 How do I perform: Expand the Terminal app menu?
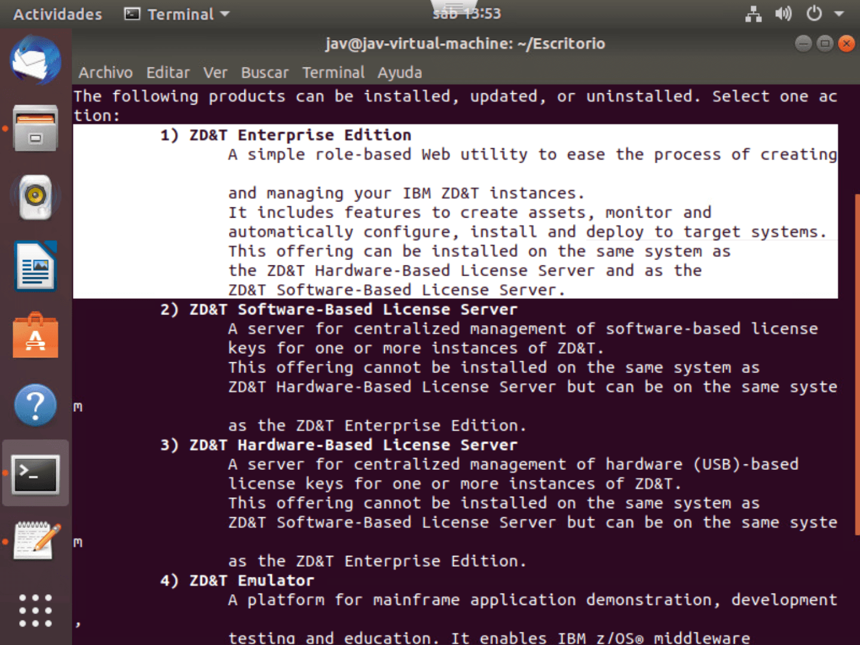tap(177, 14)
